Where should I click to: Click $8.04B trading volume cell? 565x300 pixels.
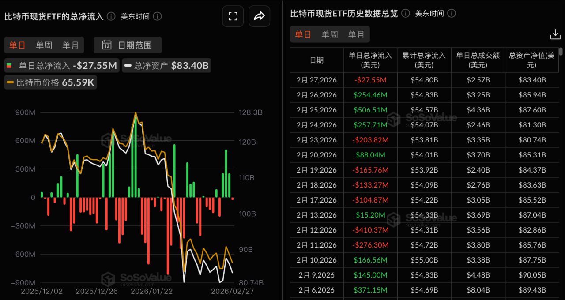(x=478, y=290)
